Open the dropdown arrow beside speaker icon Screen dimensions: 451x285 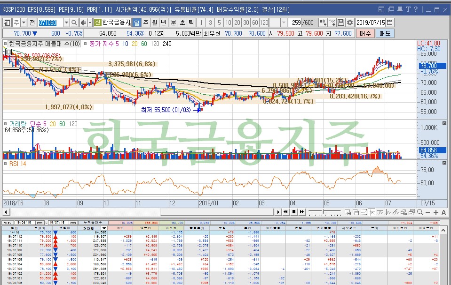click(x=90, y=22)
